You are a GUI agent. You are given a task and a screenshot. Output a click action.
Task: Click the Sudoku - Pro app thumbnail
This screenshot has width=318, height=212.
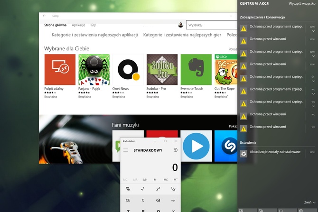162,69
